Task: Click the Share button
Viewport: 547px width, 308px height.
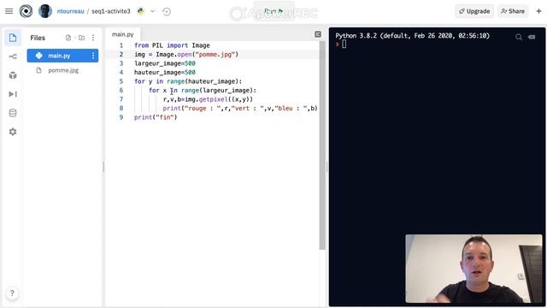Action: 513,11
